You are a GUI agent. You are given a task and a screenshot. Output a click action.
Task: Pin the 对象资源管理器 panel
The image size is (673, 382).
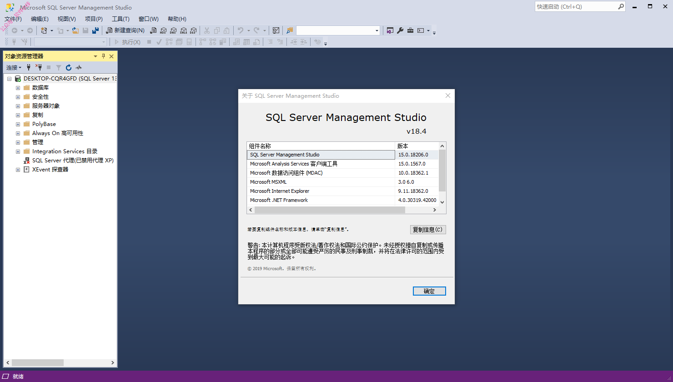[x=103, y=56]
